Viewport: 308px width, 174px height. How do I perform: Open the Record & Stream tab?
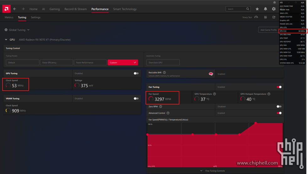coord(75,9)
